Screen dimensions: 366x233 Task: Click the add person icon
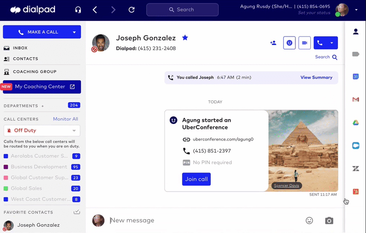273,43
